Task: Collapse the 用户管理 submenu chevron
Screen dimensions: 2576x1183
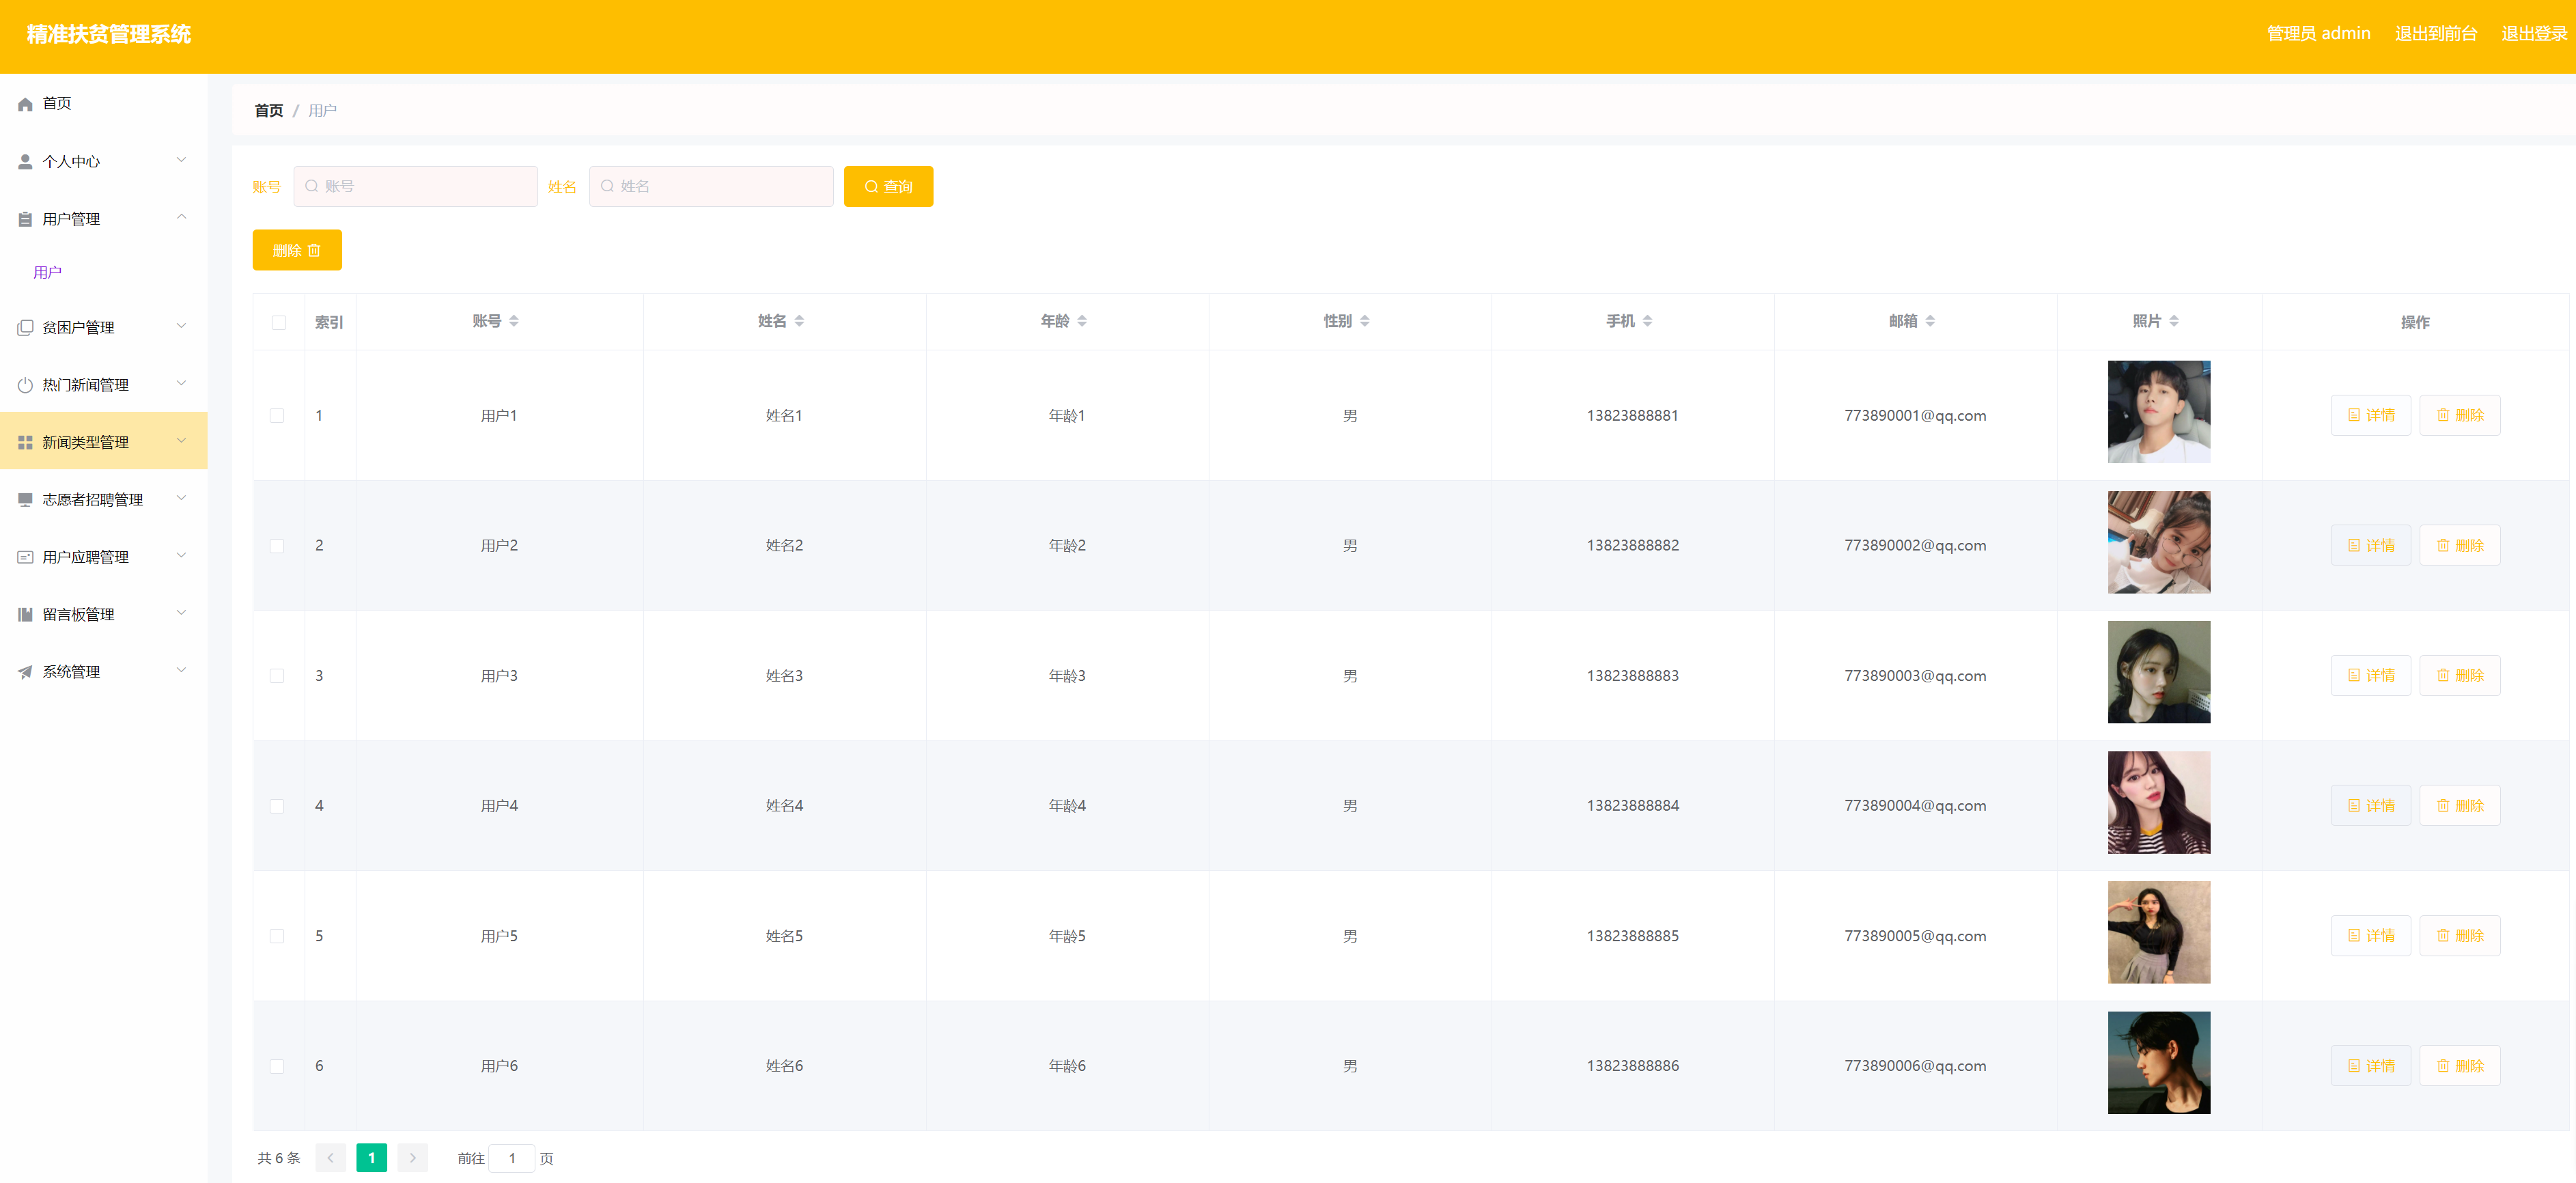Action: (x=181, y=218)
